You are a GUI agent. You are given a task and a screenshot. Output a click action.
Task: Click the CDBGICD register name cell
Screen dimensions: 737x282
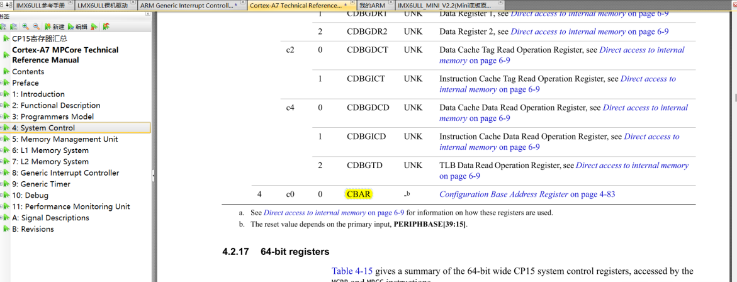366,137
